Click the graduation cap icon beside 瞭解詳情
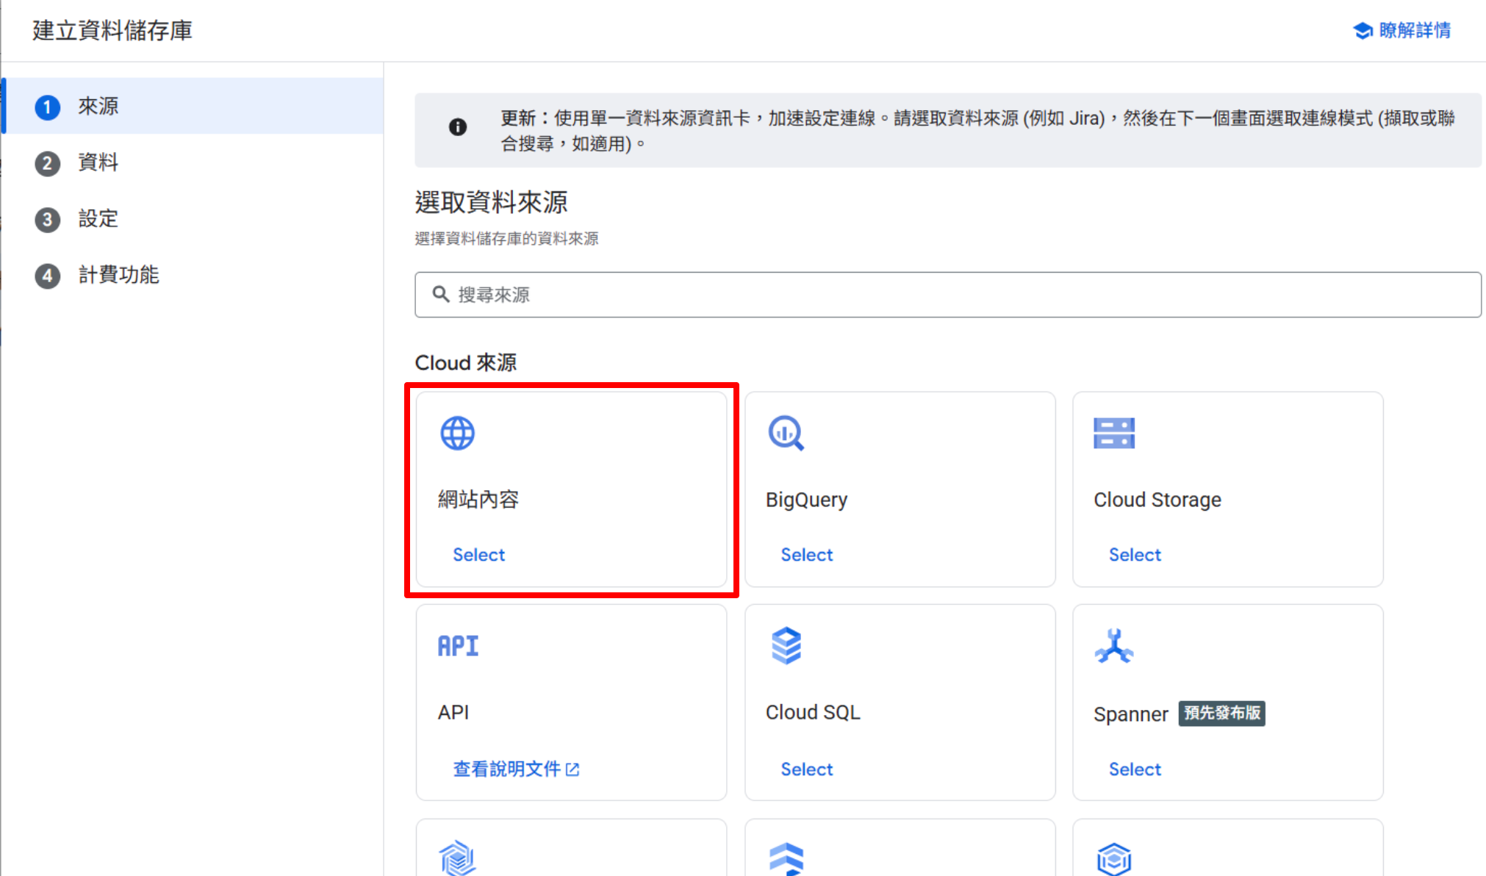Viewport: 1486px width, 876px height. click(x=1363, y=31)
